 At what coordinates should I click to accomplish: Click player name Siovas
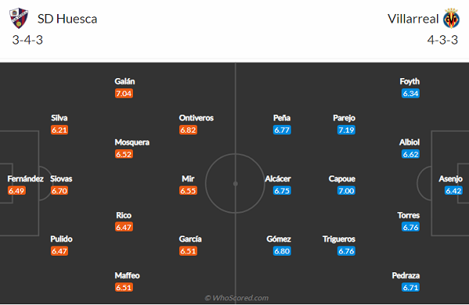coord(61,179)
